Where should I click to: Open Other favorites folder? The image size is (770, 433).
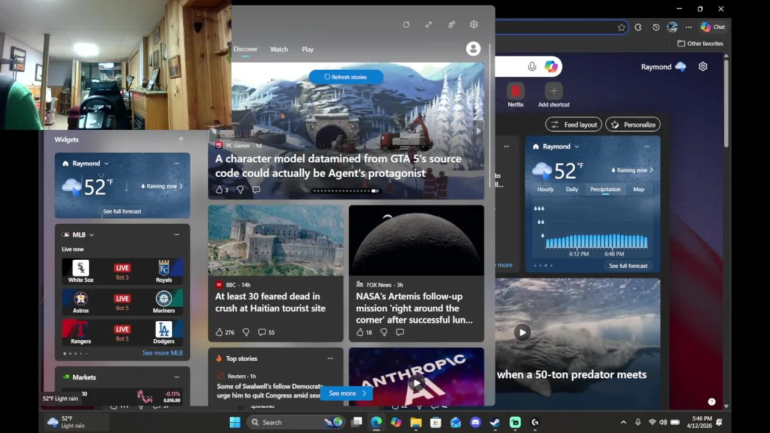[700, 43]
